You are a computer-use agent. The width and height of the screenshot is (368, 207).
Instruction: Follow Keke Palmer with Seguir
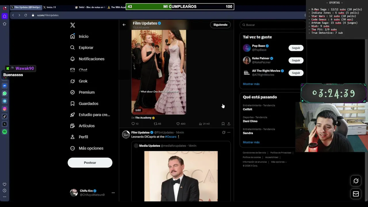pos(296,60)
